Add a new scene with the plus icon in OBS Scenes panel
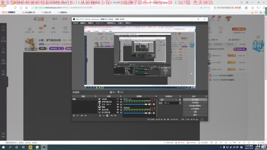The image size is (267, 150). click(74, 116)
